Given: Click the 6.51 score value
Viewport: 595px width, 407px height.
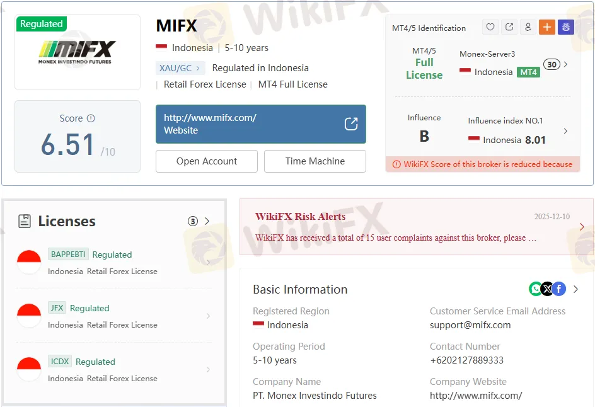Looking at the screenshot, I should (x=67, y=145).
